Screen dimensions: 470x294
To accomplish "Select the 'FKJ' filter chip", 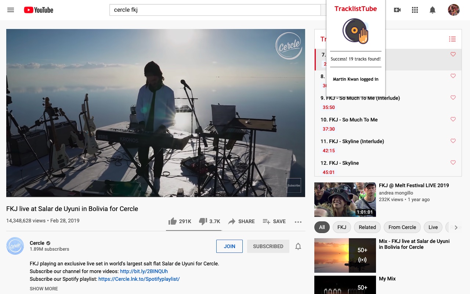I will [342, 227].
